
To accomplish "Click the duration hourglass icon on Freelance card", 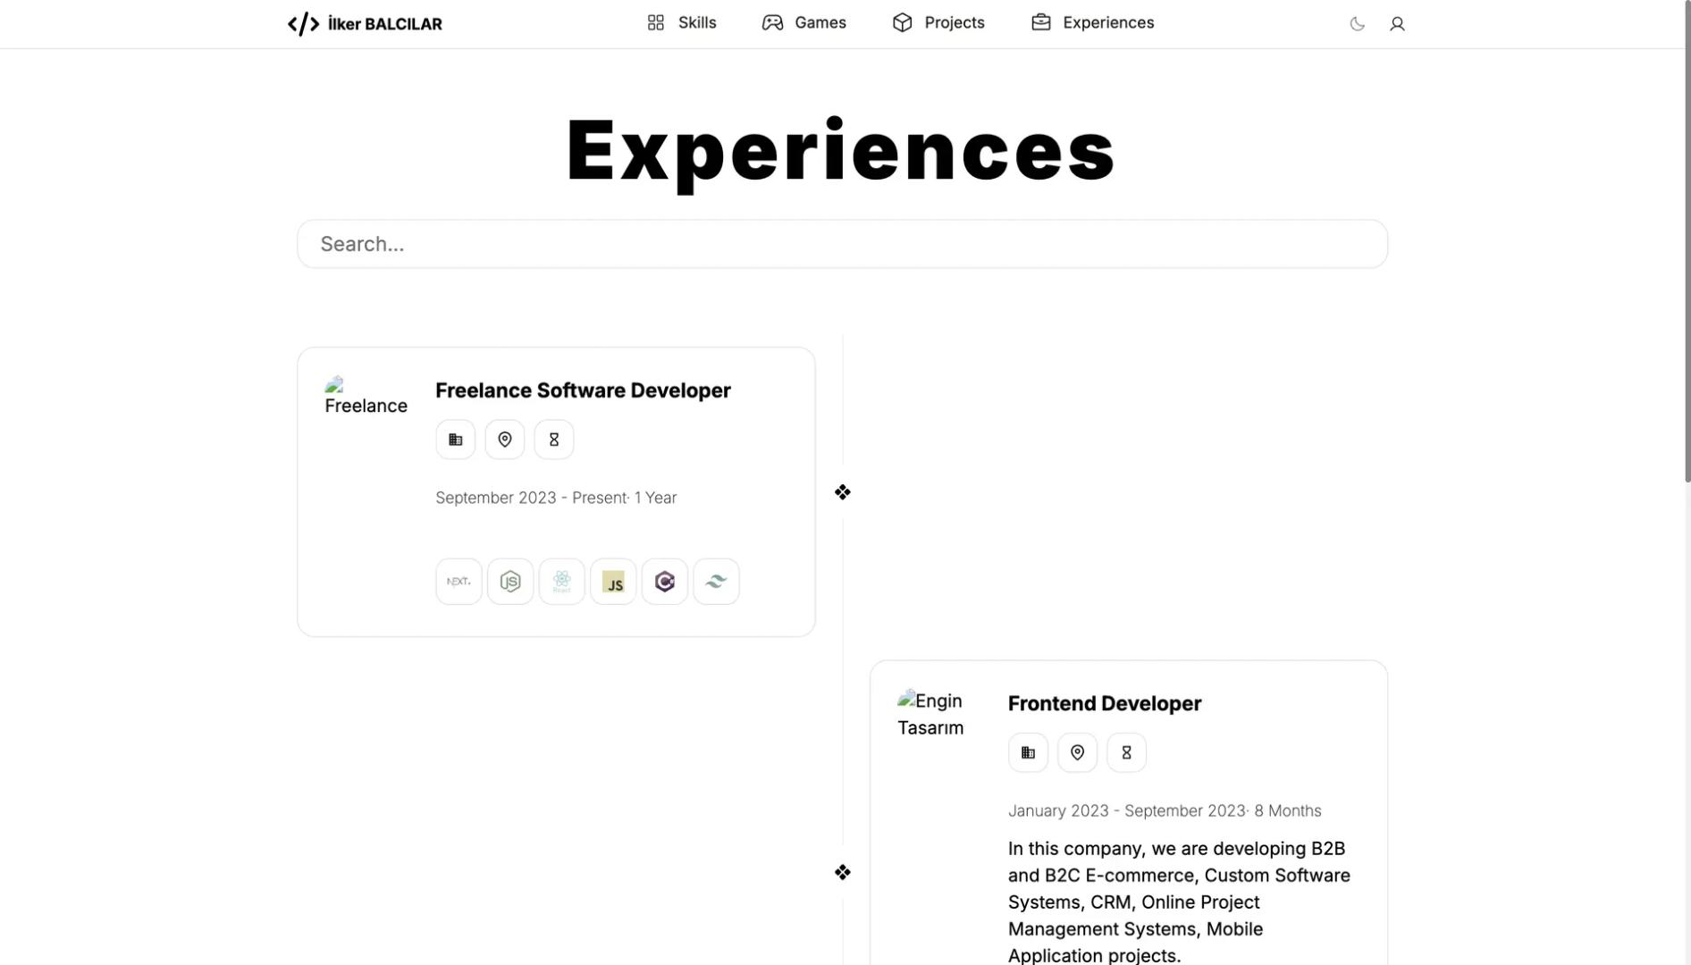I will pos(553,439).
